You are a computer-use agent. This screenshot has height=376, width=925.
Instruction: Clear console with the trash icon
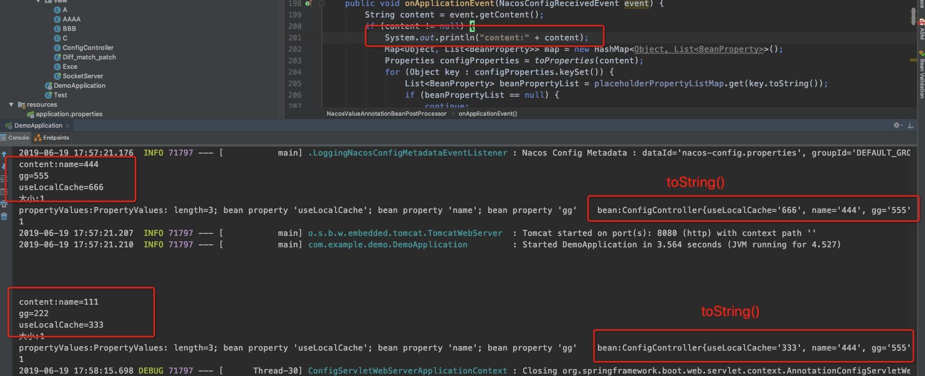tap(4, 216)
